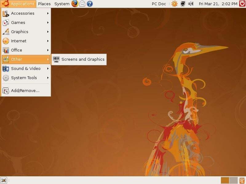The image size is (246, 184).
Task: Launch the Firefox web browser icon
Action: pyautogui.click(x=75, y=4)
